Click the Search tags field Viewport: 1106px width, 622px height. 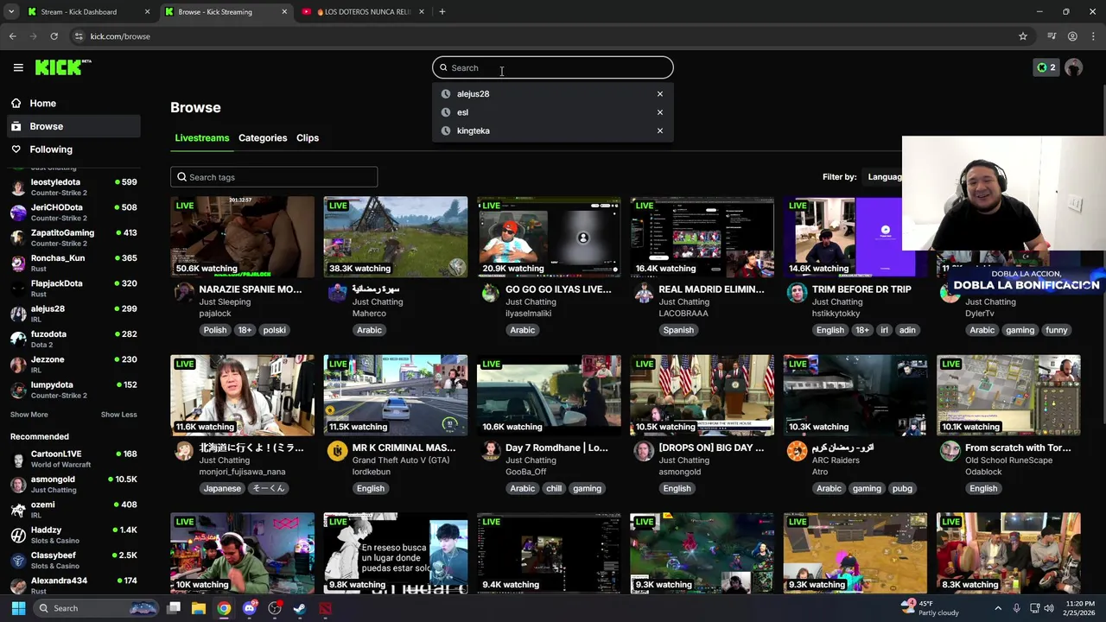[274, 177]
